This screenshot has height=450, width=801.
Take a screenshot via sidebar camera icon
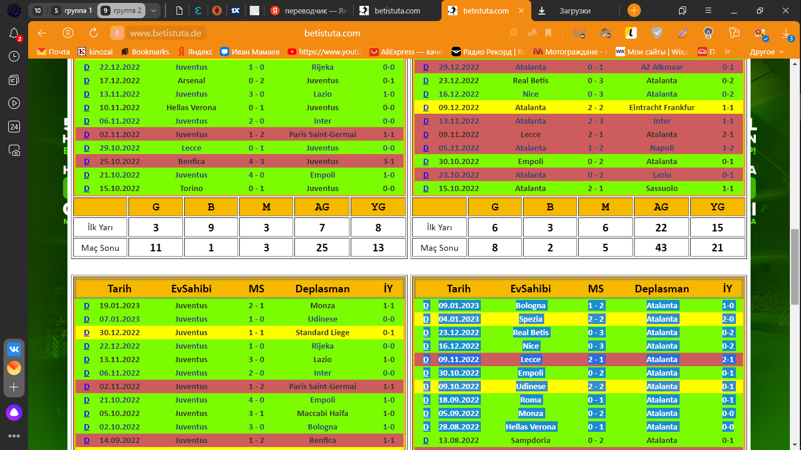coord(14,150)
